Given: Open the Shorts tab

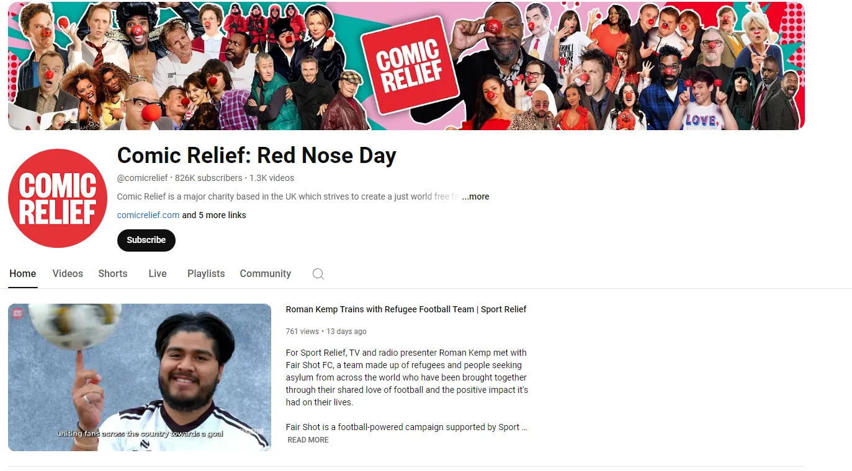Looking at the screenshot, I should [113, 273].
